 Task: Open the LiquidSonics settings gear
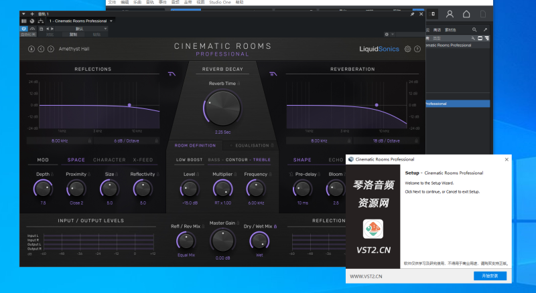click(407, 49)
